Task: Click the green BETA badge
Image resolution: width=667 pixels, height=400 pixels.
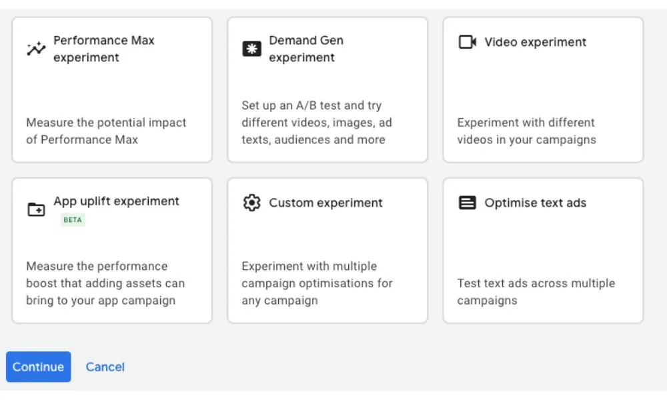Action: (x=73, y=220)
